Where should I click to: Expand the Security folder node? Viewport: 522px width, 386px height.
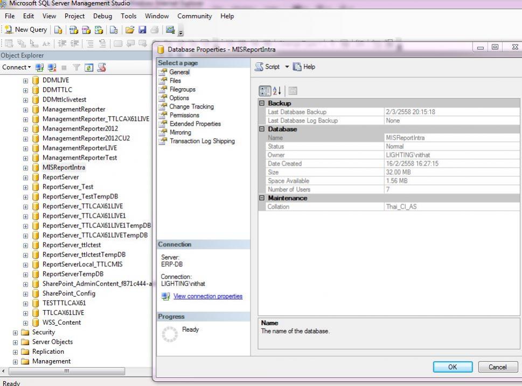tap(16, 333)
